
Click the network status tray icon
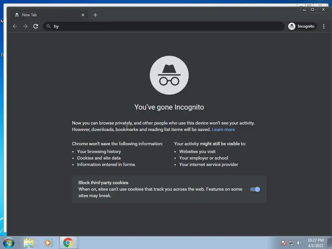coord(291,243)
